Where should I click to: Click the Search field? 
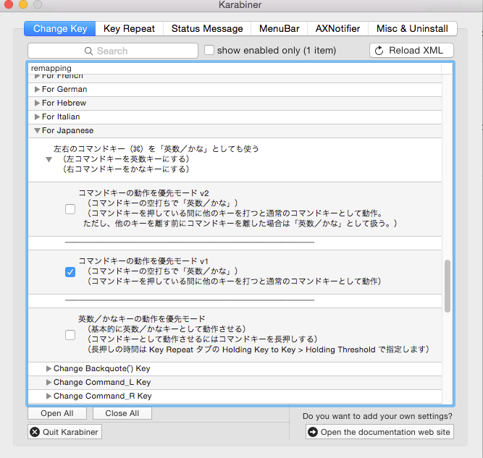(x=113, y=51)
